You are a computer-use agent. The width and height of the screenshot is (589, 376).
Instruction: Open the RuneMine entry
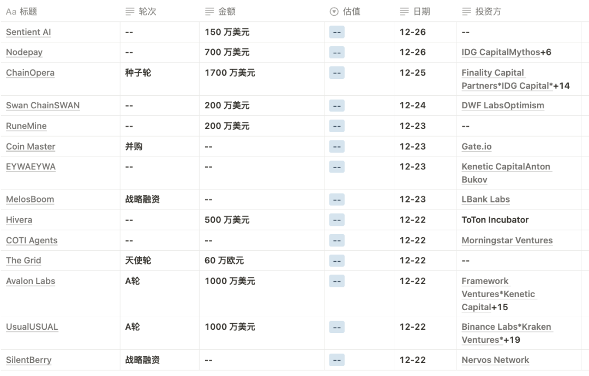(26, 126)
